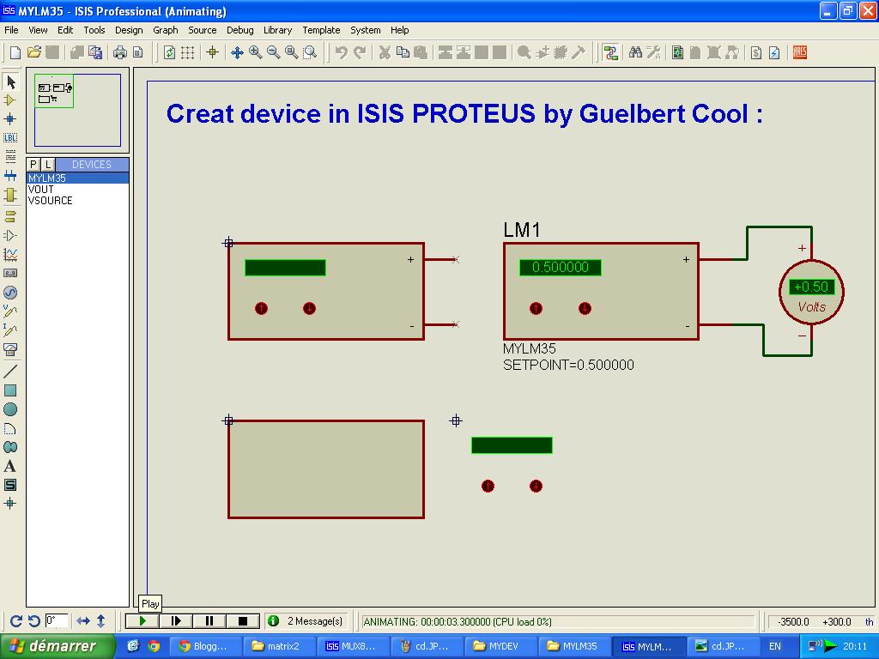Click the Play simulation button
The image size is (879, 659).
[x=142, y=621]
